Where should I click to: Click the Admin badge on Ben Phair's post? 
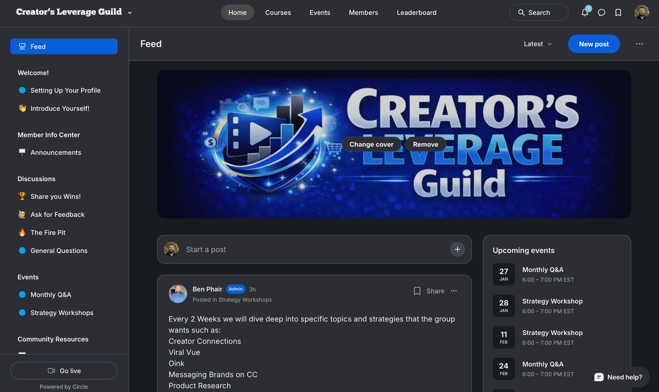pos(236,289)
